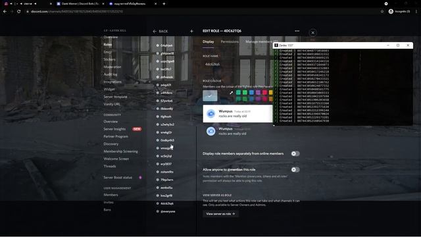Viewport: 421px width, 237px height.
Task: Add a new role with plus icon
Action: tap(191, 31)
